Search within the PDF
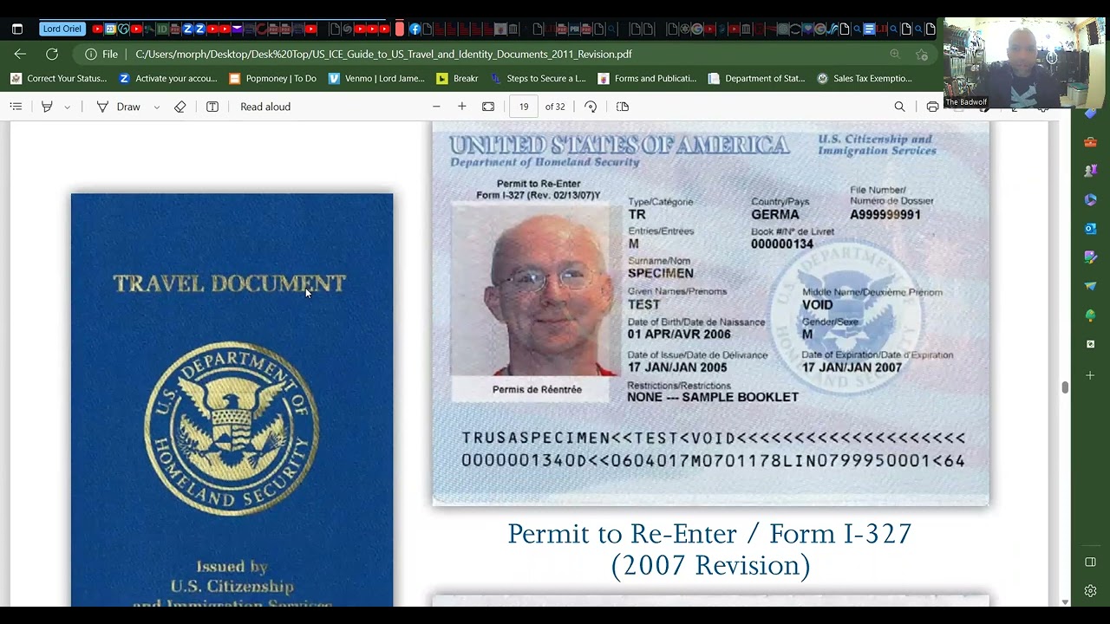 [x=899, y=107]
